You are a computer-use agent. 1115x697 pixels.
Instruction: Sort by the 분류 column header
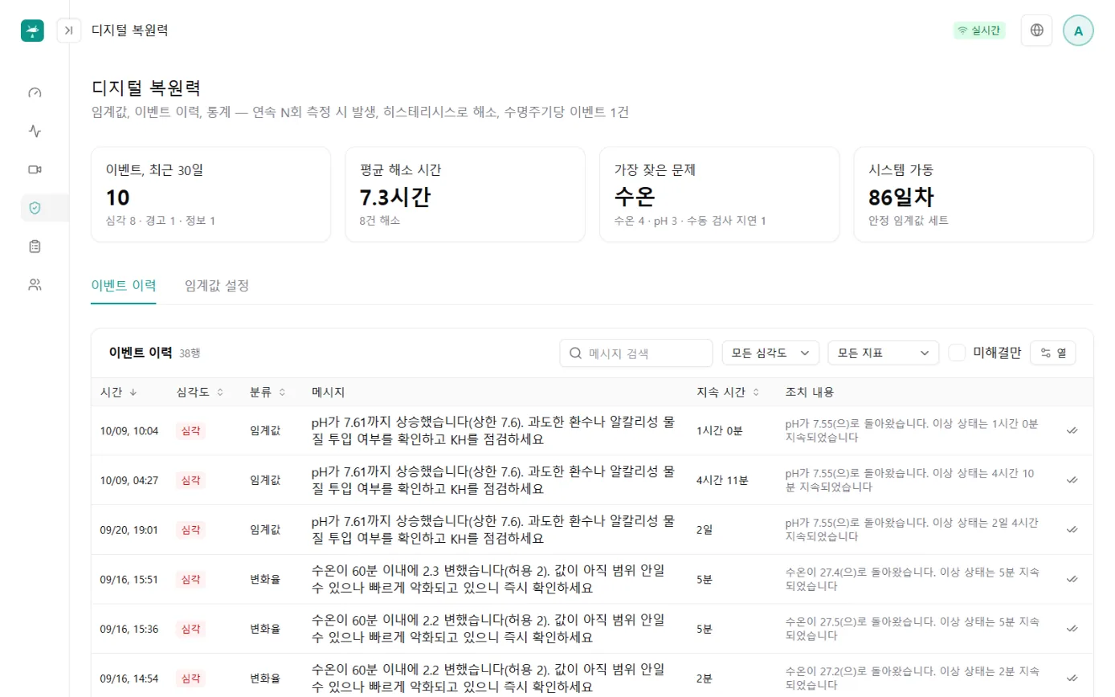click(x=268, y=392)
